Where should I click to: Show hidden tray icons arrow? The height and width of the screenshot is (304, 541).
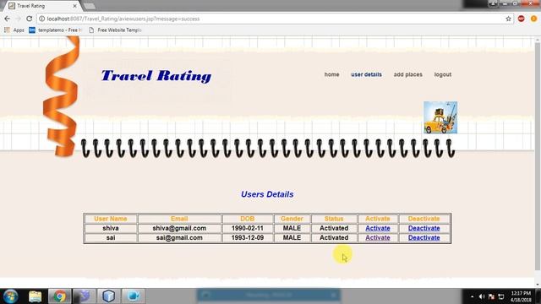(x=472, y=296)
